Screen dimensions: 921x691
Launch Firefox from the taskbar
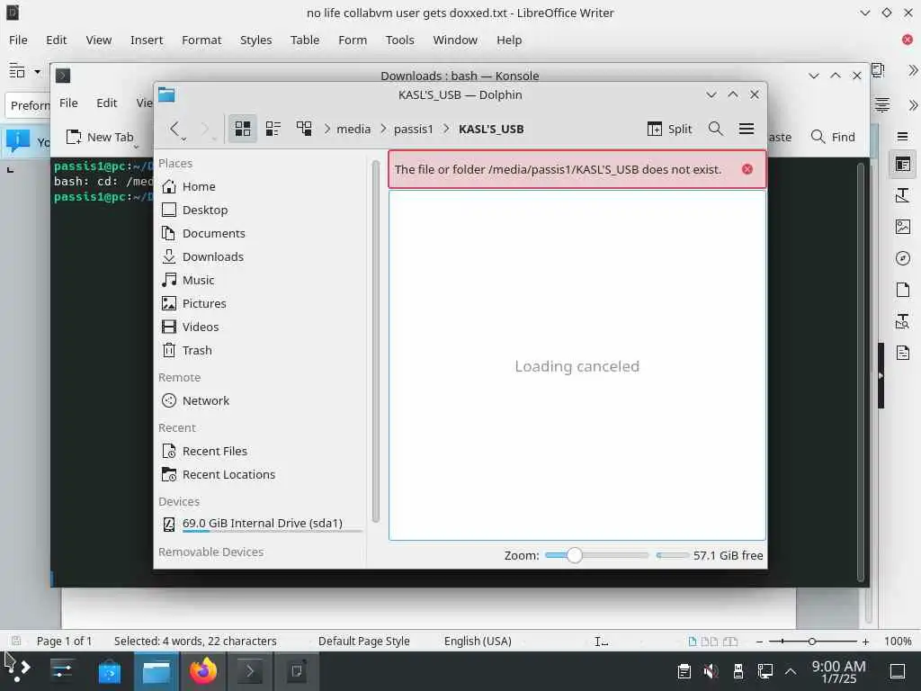(x=203, y=670)
